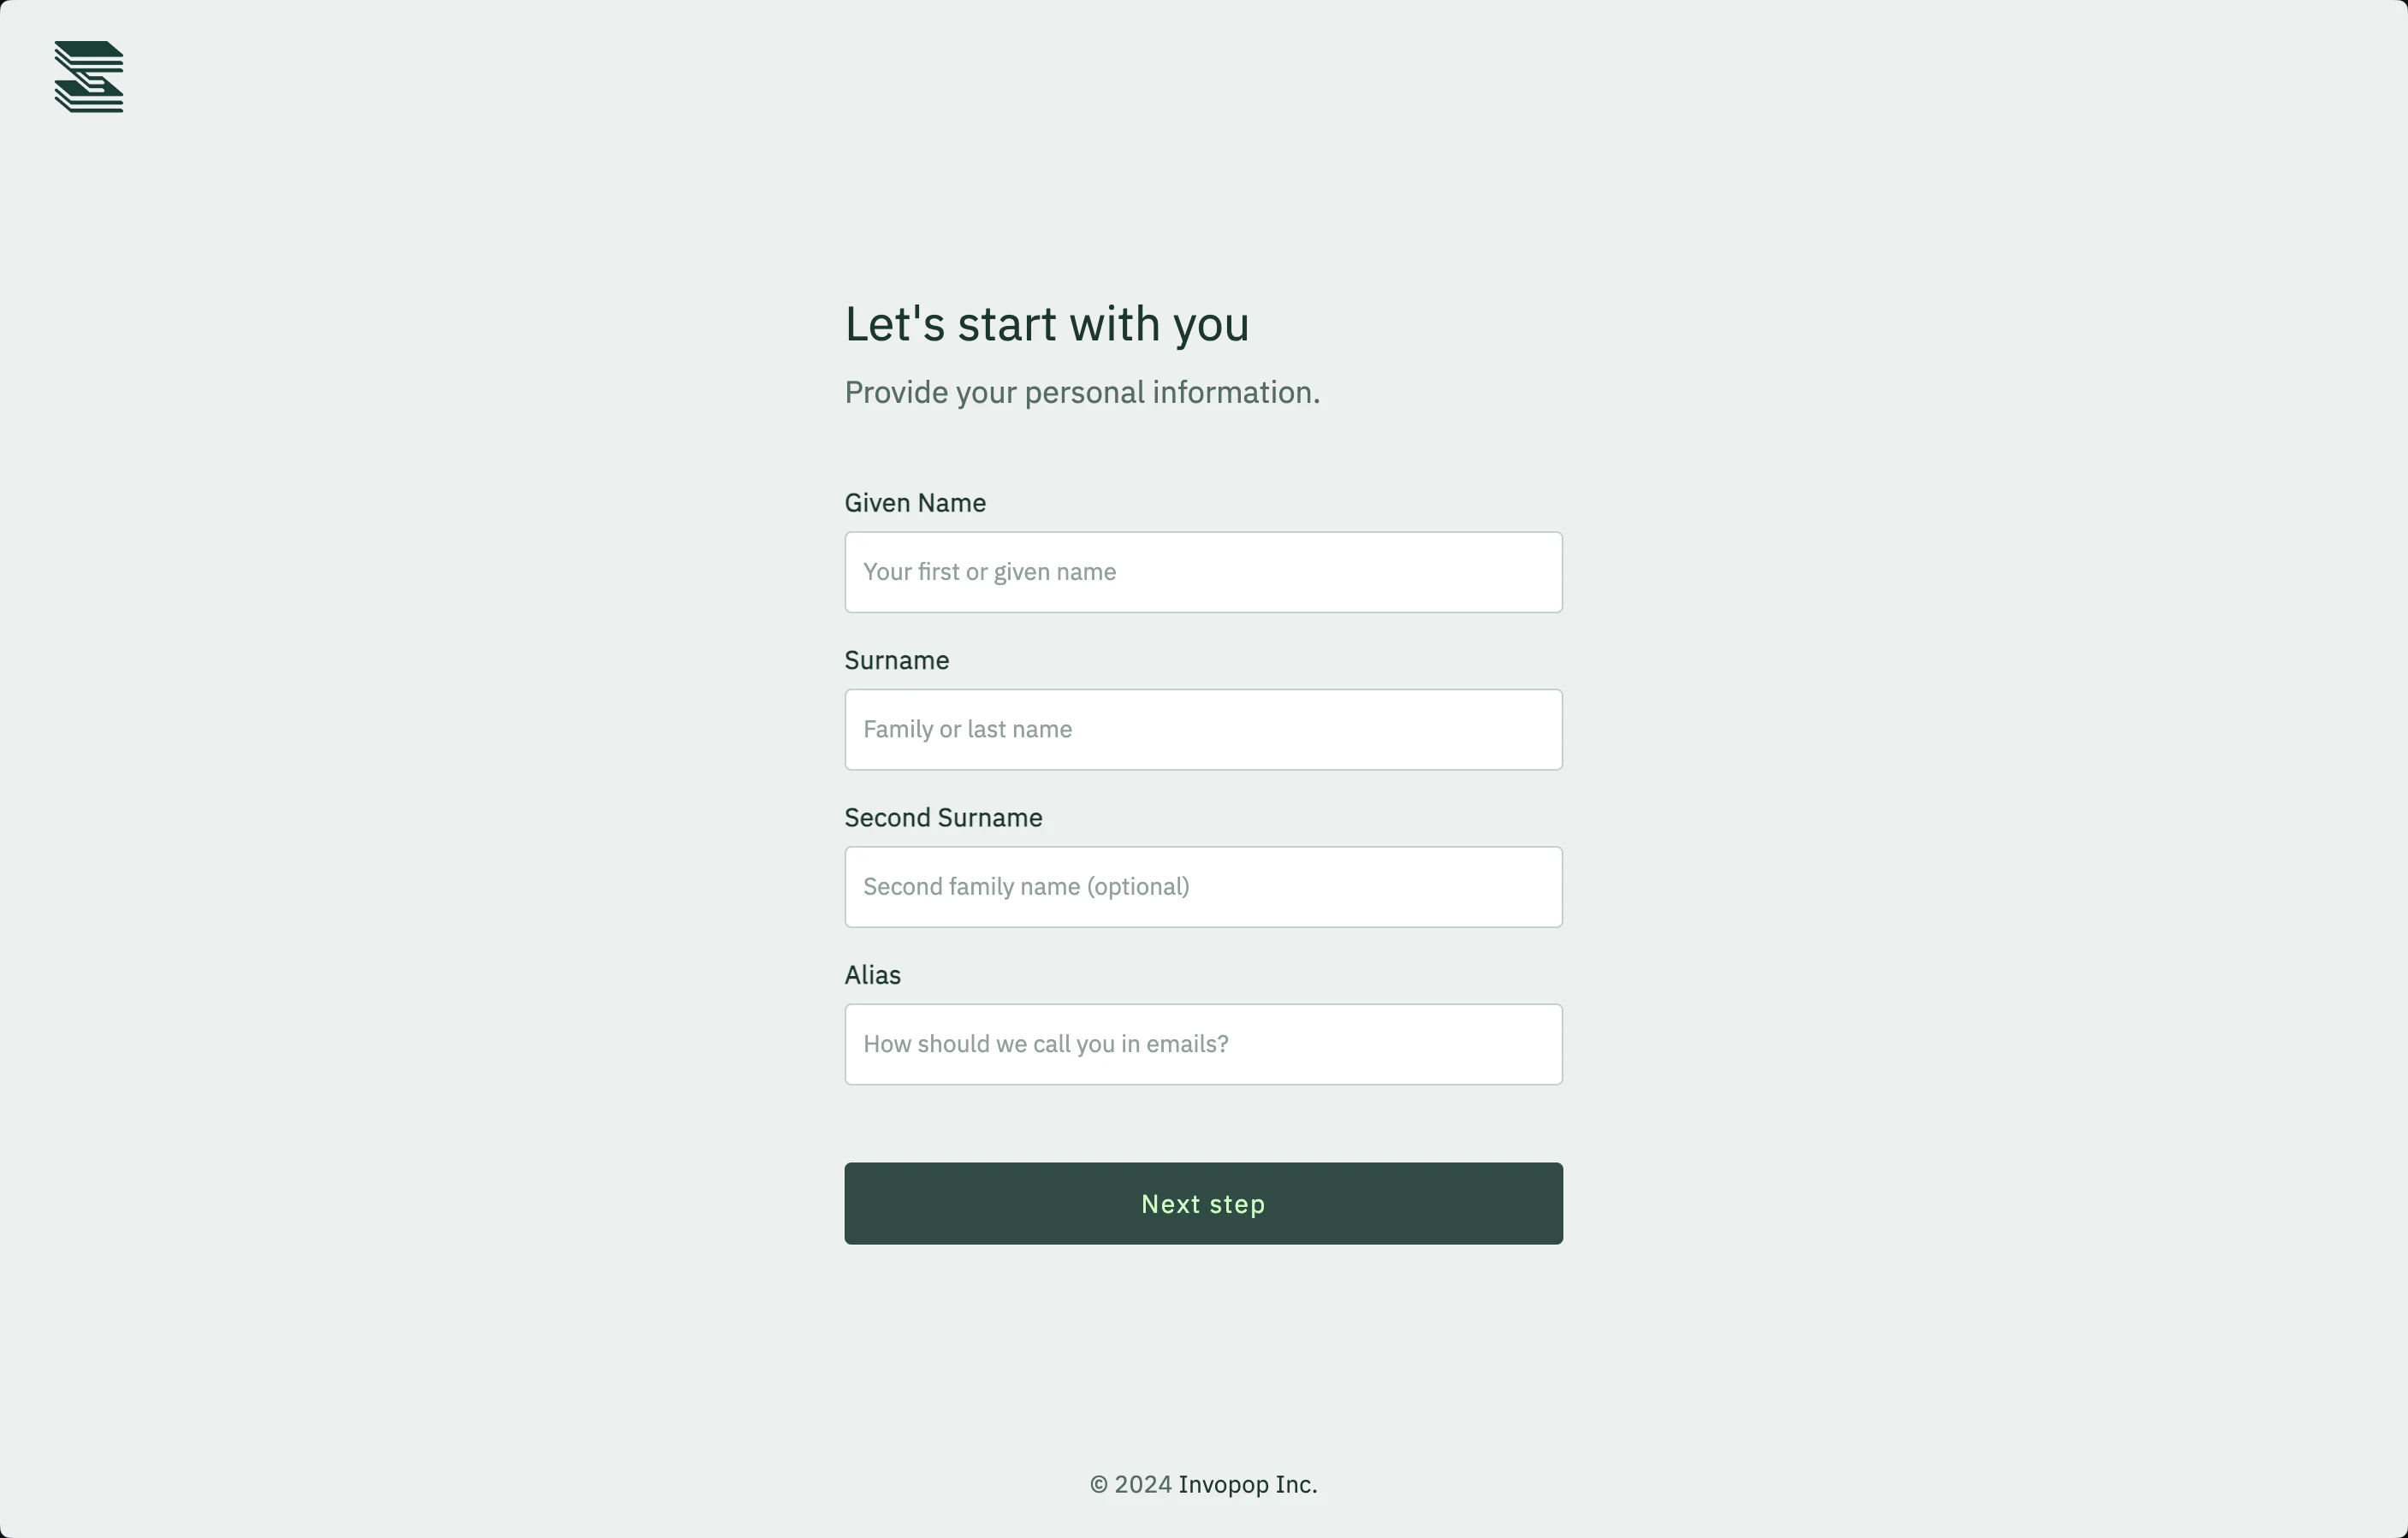Click the Alias input field
This screenshot has width=2408, height=1538.
(x=1203, y=1044)
